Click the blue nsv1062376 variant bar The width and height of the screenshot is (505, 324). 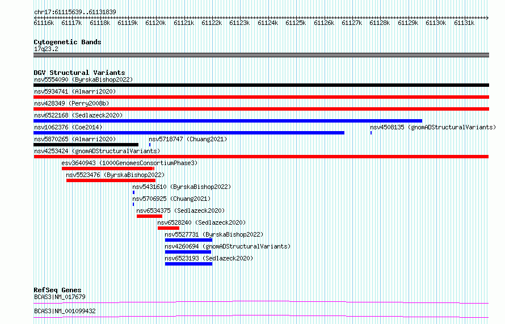(x=189, y=133)
